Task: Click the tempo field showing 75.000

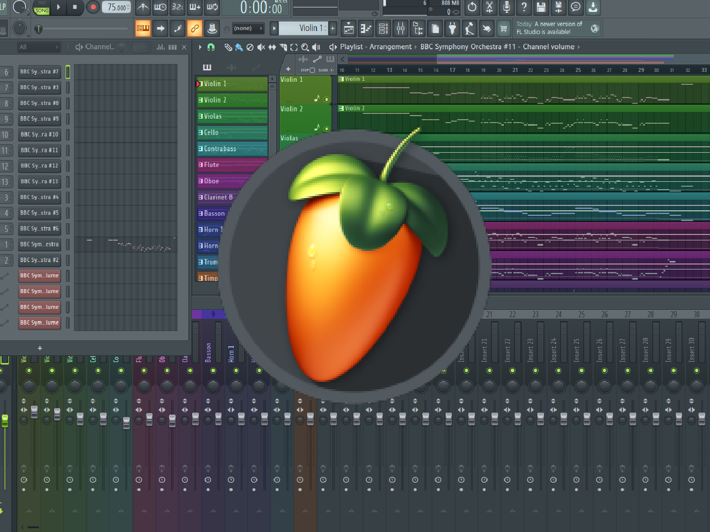Action: [x=116, y=7]
